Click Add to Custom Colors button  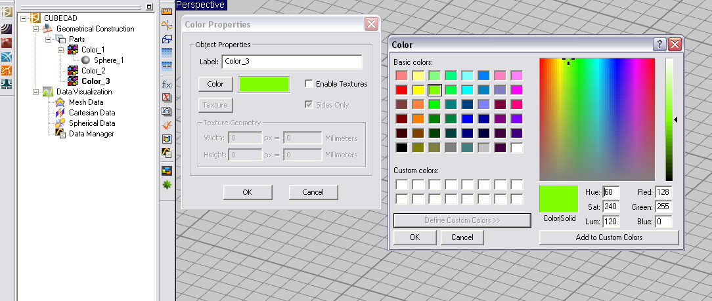(x=609, y=237)
